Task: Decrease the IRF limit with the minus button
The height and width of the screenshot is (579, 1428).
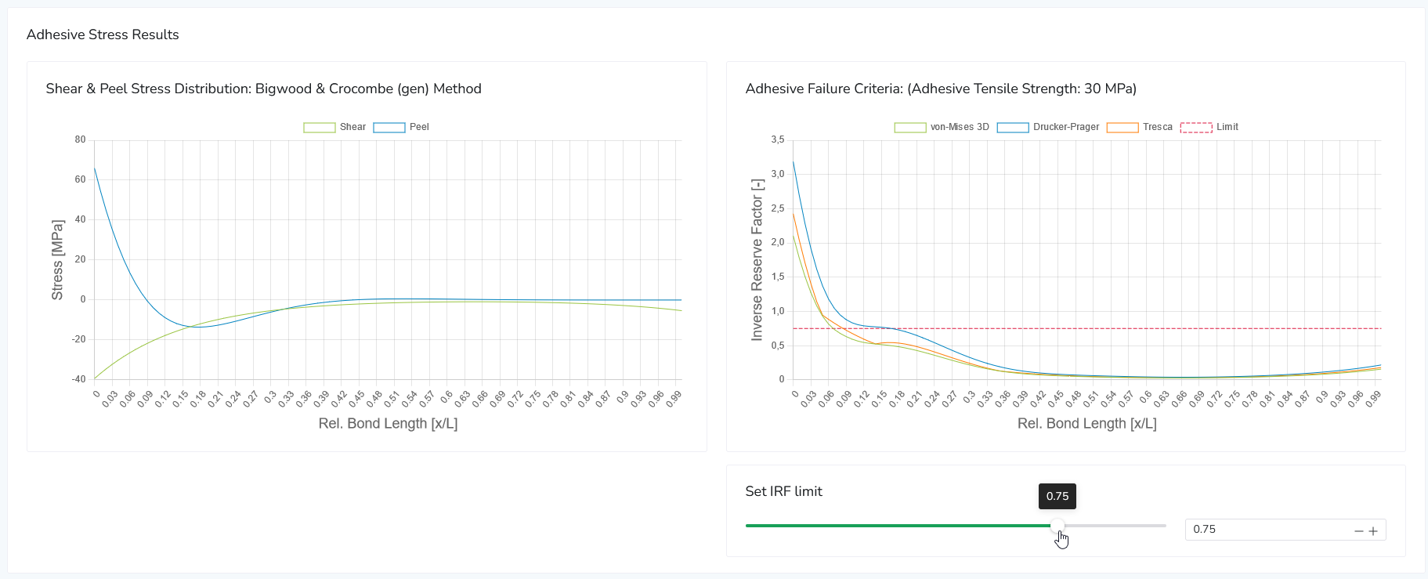Action: [x=1359, y=531]
